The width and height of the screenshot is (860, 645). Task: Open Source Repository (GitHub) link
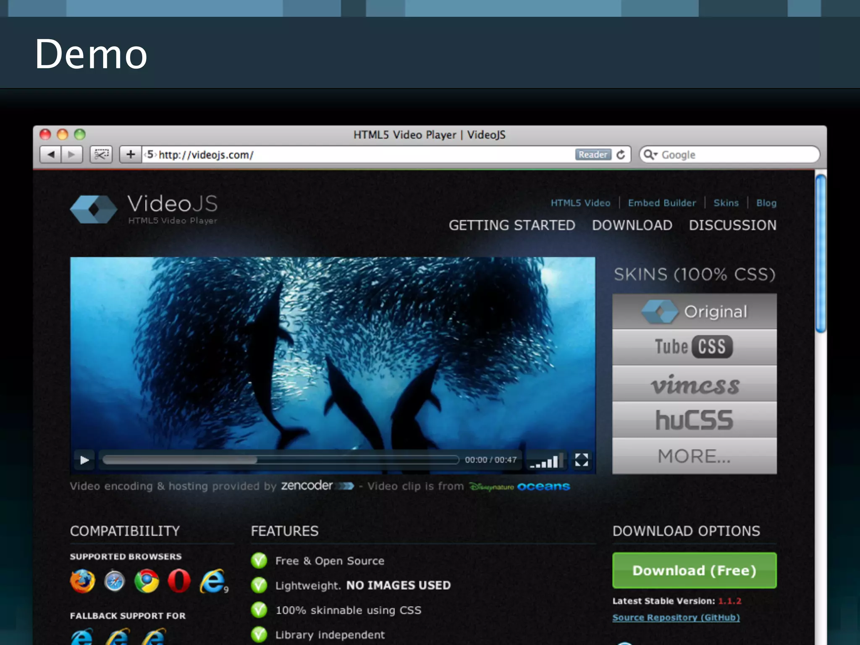click(676, 617)
